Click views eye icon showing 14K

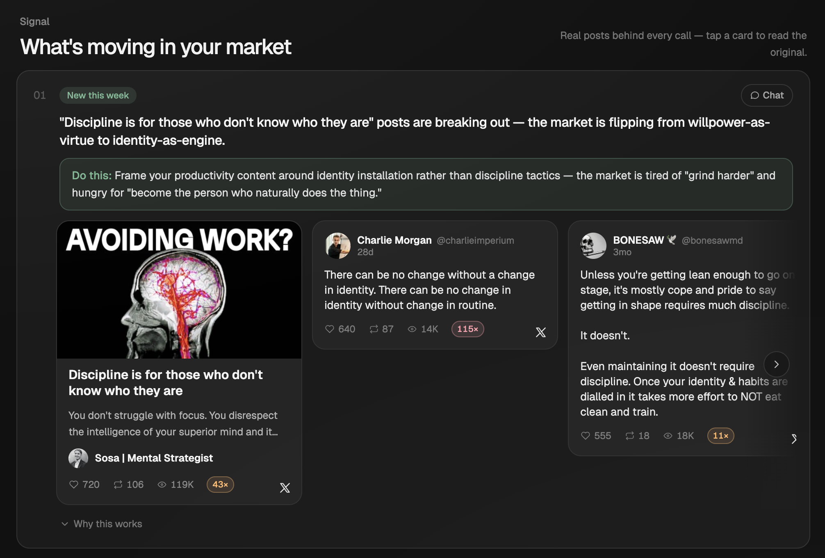pos(412,329)
